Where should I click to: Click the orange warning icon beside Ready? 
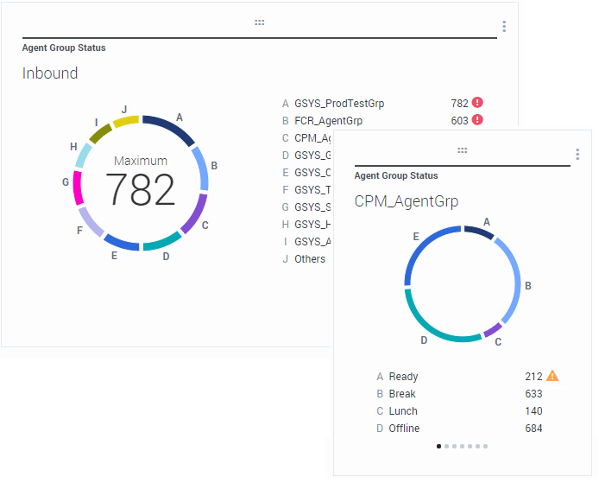pos(552,376)
